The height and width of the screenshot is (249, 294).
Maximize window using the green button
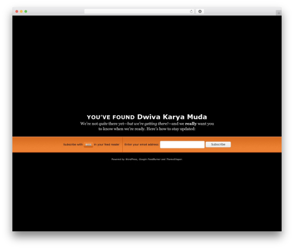[26, 11]
